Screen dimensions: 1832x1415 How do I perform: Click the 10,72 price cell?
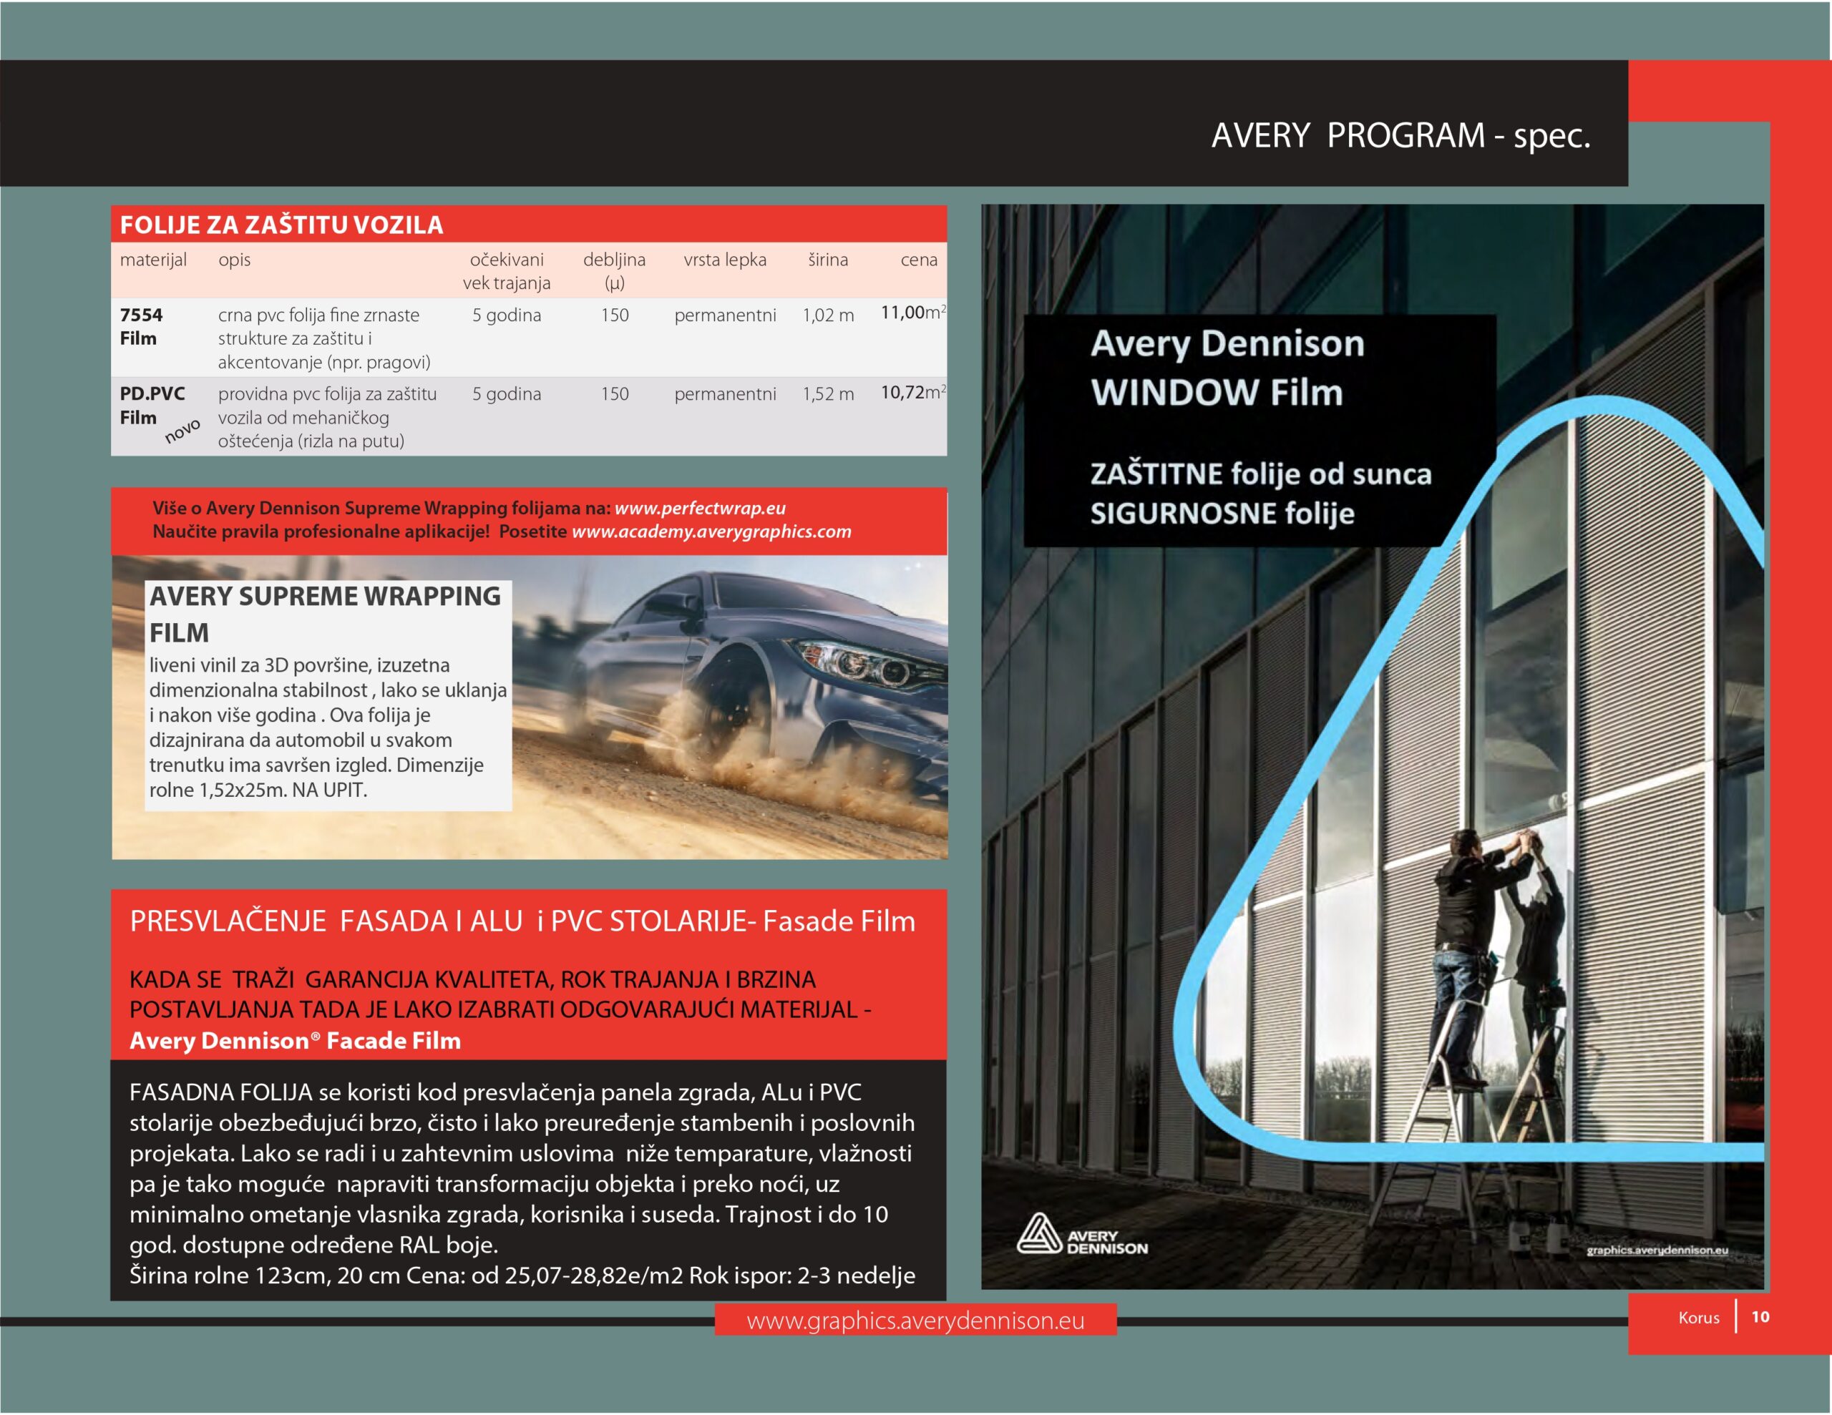click(912, 392)
